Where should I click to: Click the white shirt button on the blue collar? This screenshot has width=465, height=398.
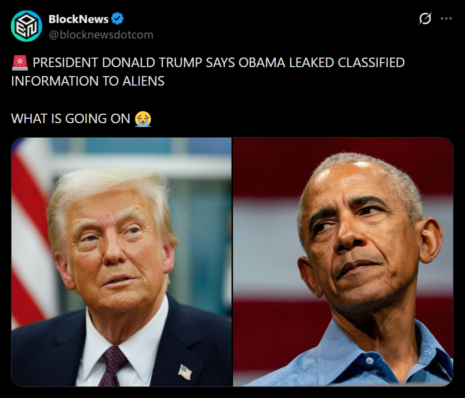point(369,360)
